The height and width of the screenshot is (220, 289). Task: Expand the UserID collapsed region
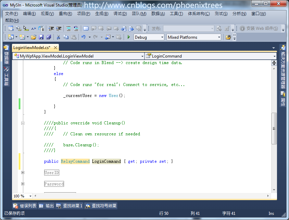(23, 173)
